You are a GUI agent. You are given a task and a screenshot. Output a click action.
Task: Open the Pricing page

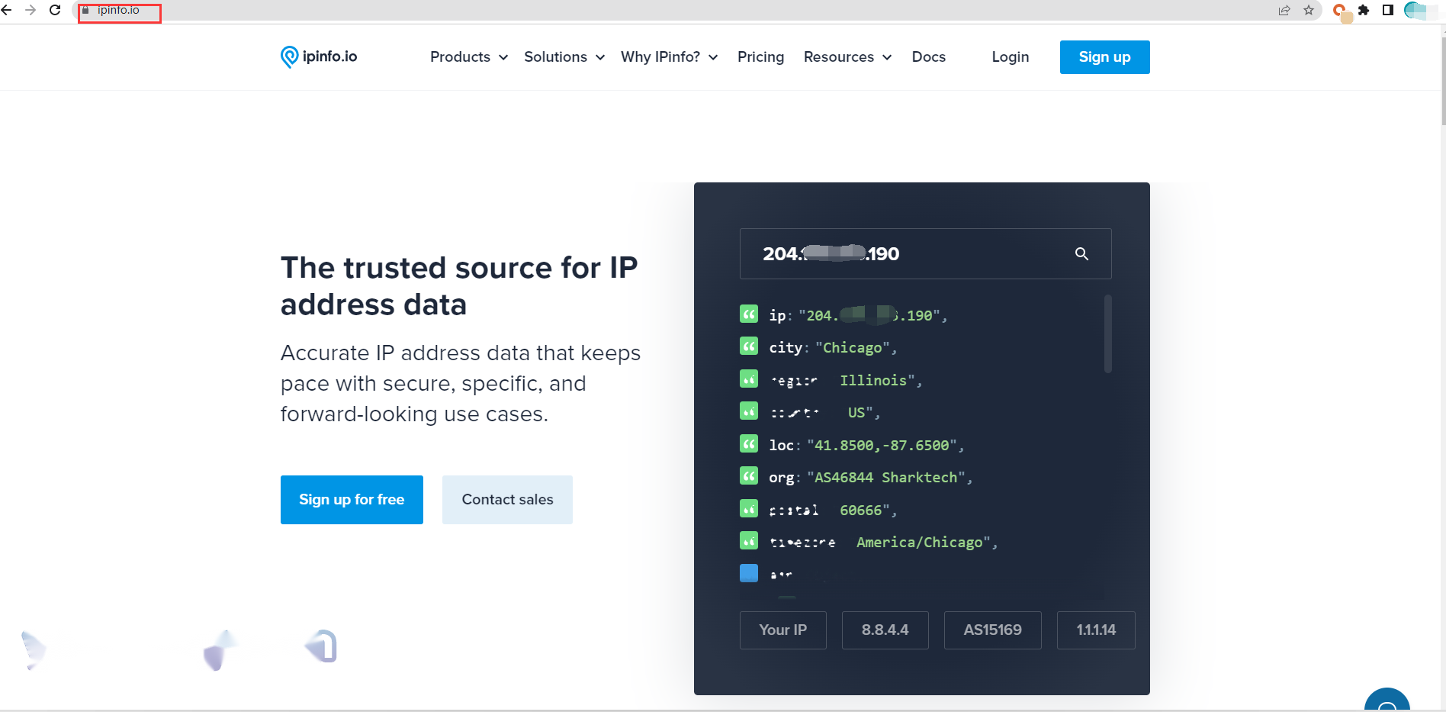click(x=760, y=57)
